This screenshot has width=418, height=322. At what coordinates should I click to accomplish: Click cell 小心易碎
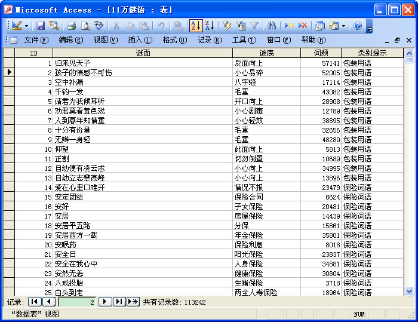(266, 72)
